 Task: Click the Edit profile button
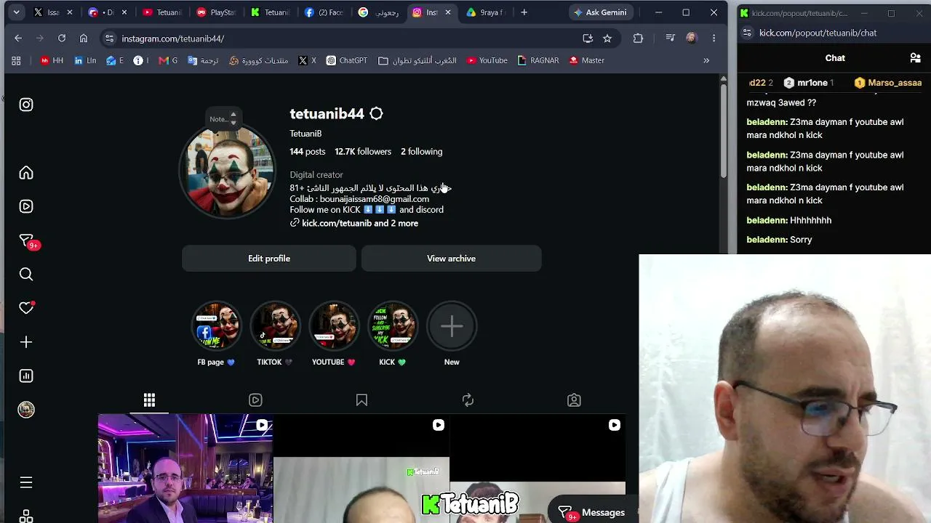coord(269,259)
